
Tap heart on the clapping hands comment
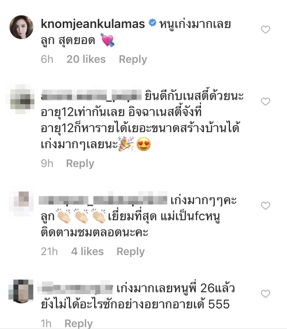click(265, 206)
